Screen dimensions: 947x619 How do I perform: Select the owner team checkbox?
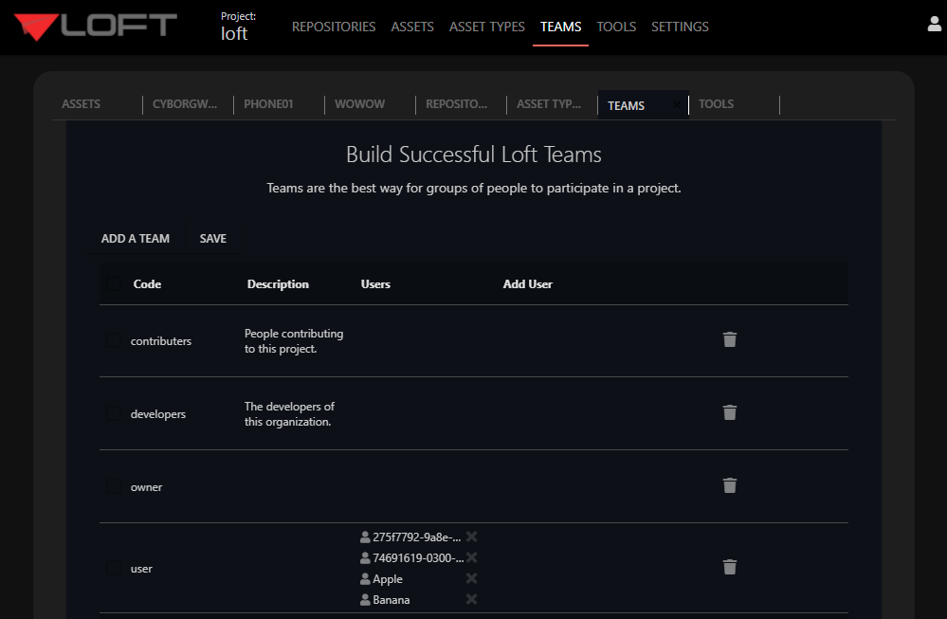click(114, 486)
